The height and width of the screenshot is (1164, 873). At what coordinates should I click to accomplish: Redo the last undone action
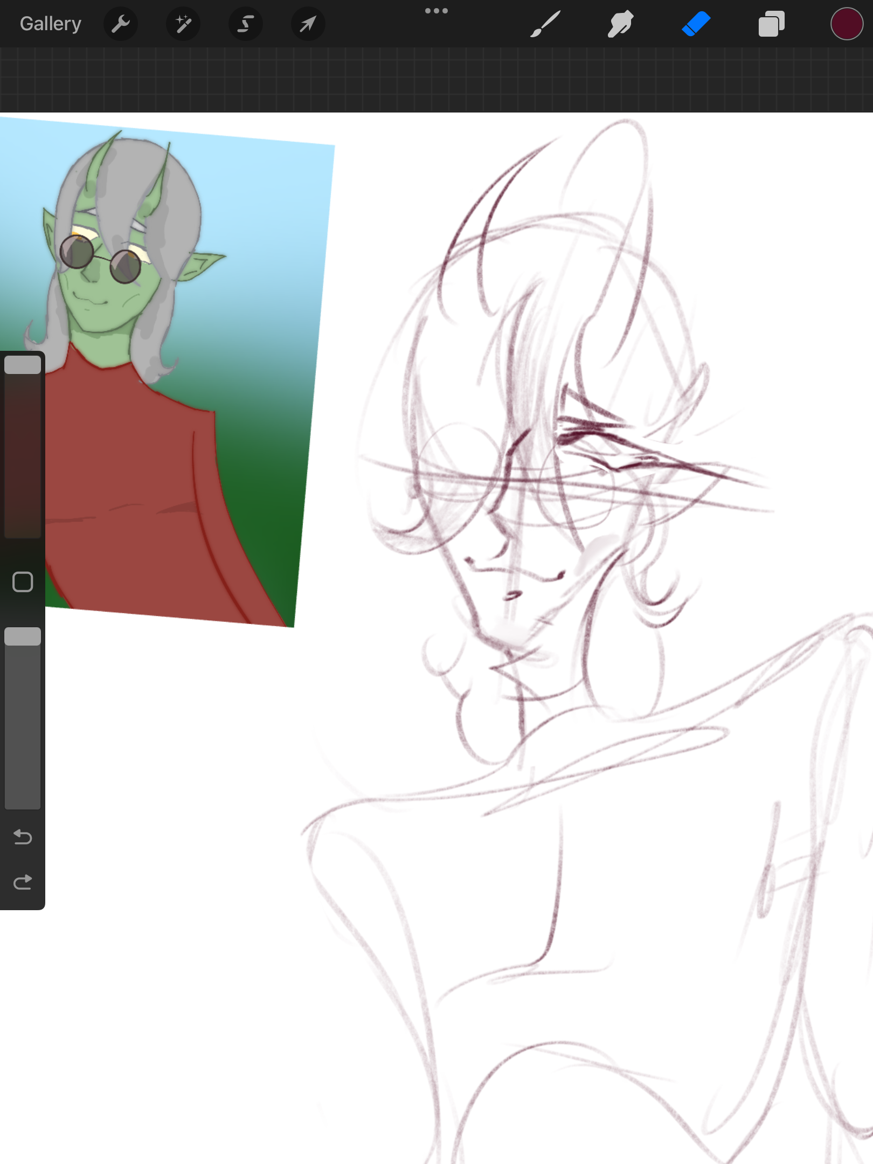click(x=23, y=882)
